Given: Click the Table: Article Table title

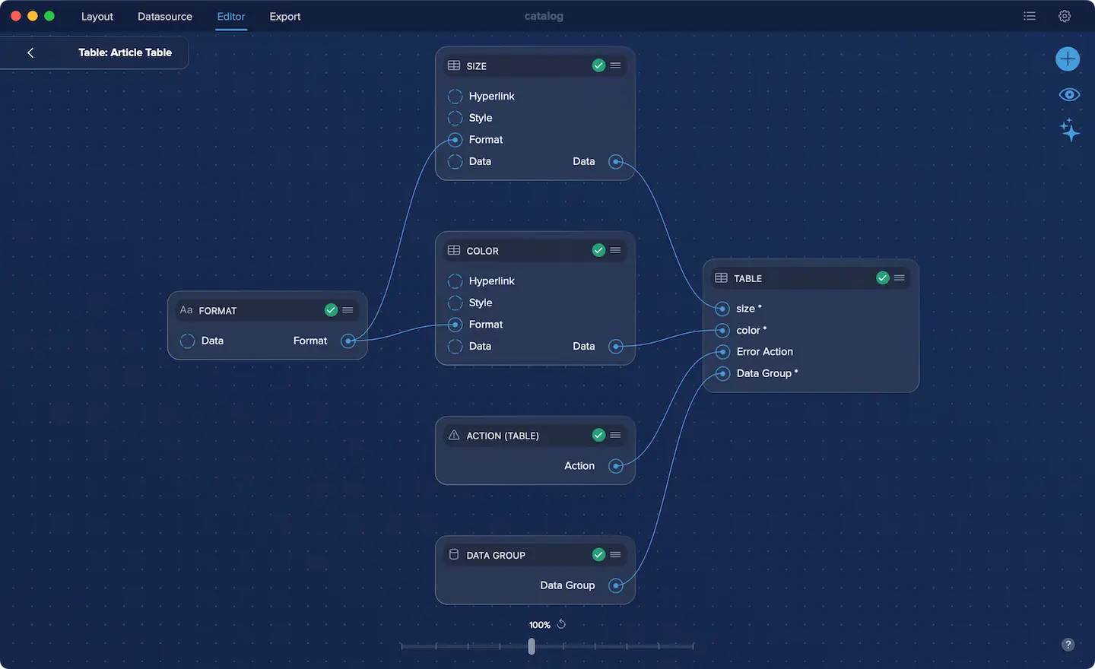Looking at the screenshot, I should (125, 52).
